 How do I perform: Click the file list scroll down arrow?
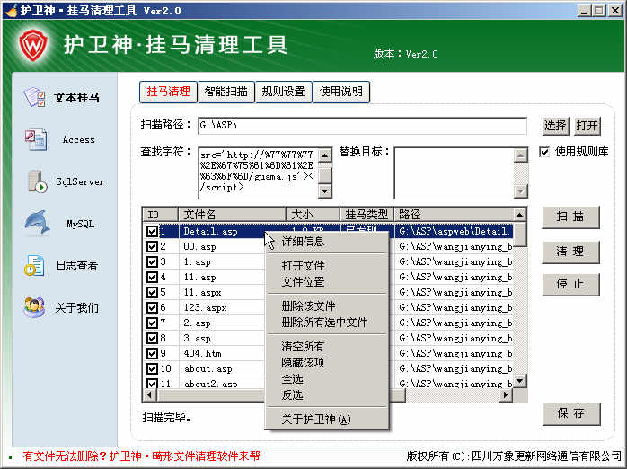(520, 381)
